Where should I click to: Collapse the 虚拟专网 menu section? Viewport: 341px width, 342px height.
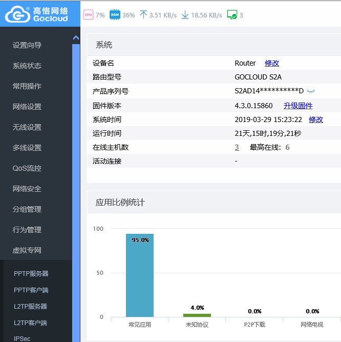(x=27, y=250)
